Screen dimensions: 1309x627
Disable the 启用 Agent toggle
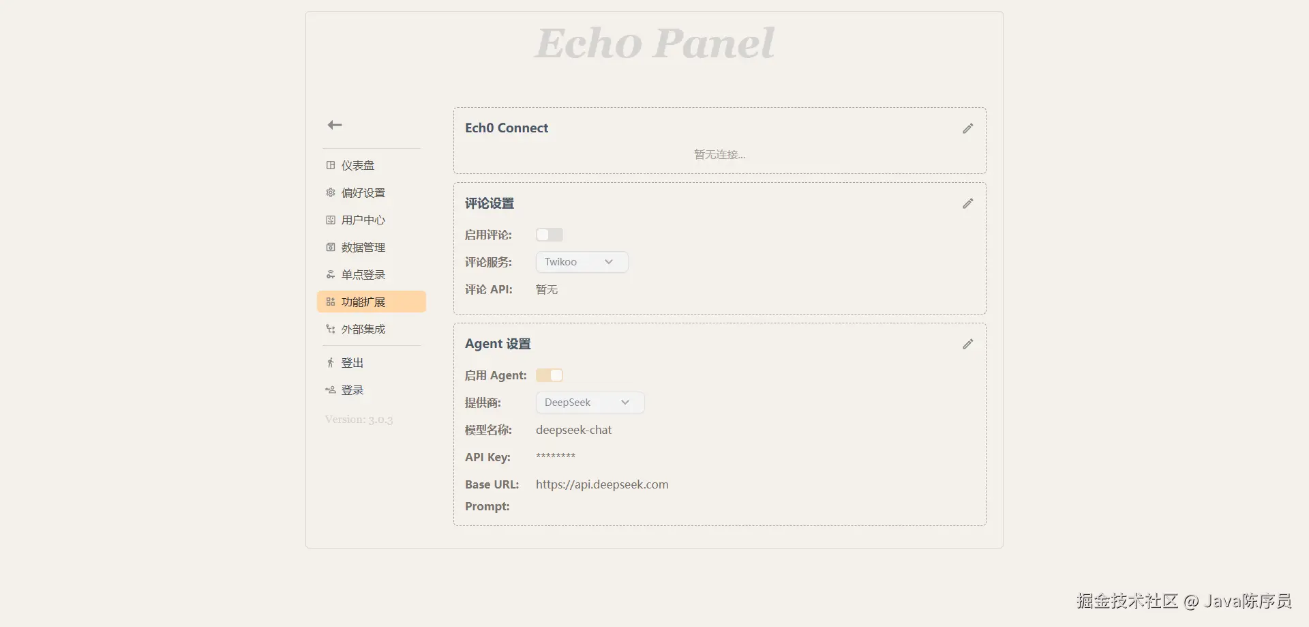[x=550, y=375]
